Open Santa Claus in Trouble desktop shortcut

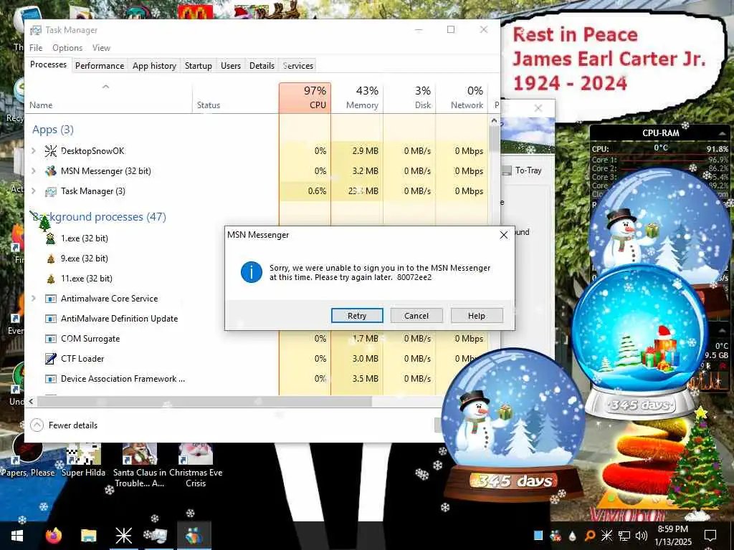pyautogui.click(x=140, y=465)
